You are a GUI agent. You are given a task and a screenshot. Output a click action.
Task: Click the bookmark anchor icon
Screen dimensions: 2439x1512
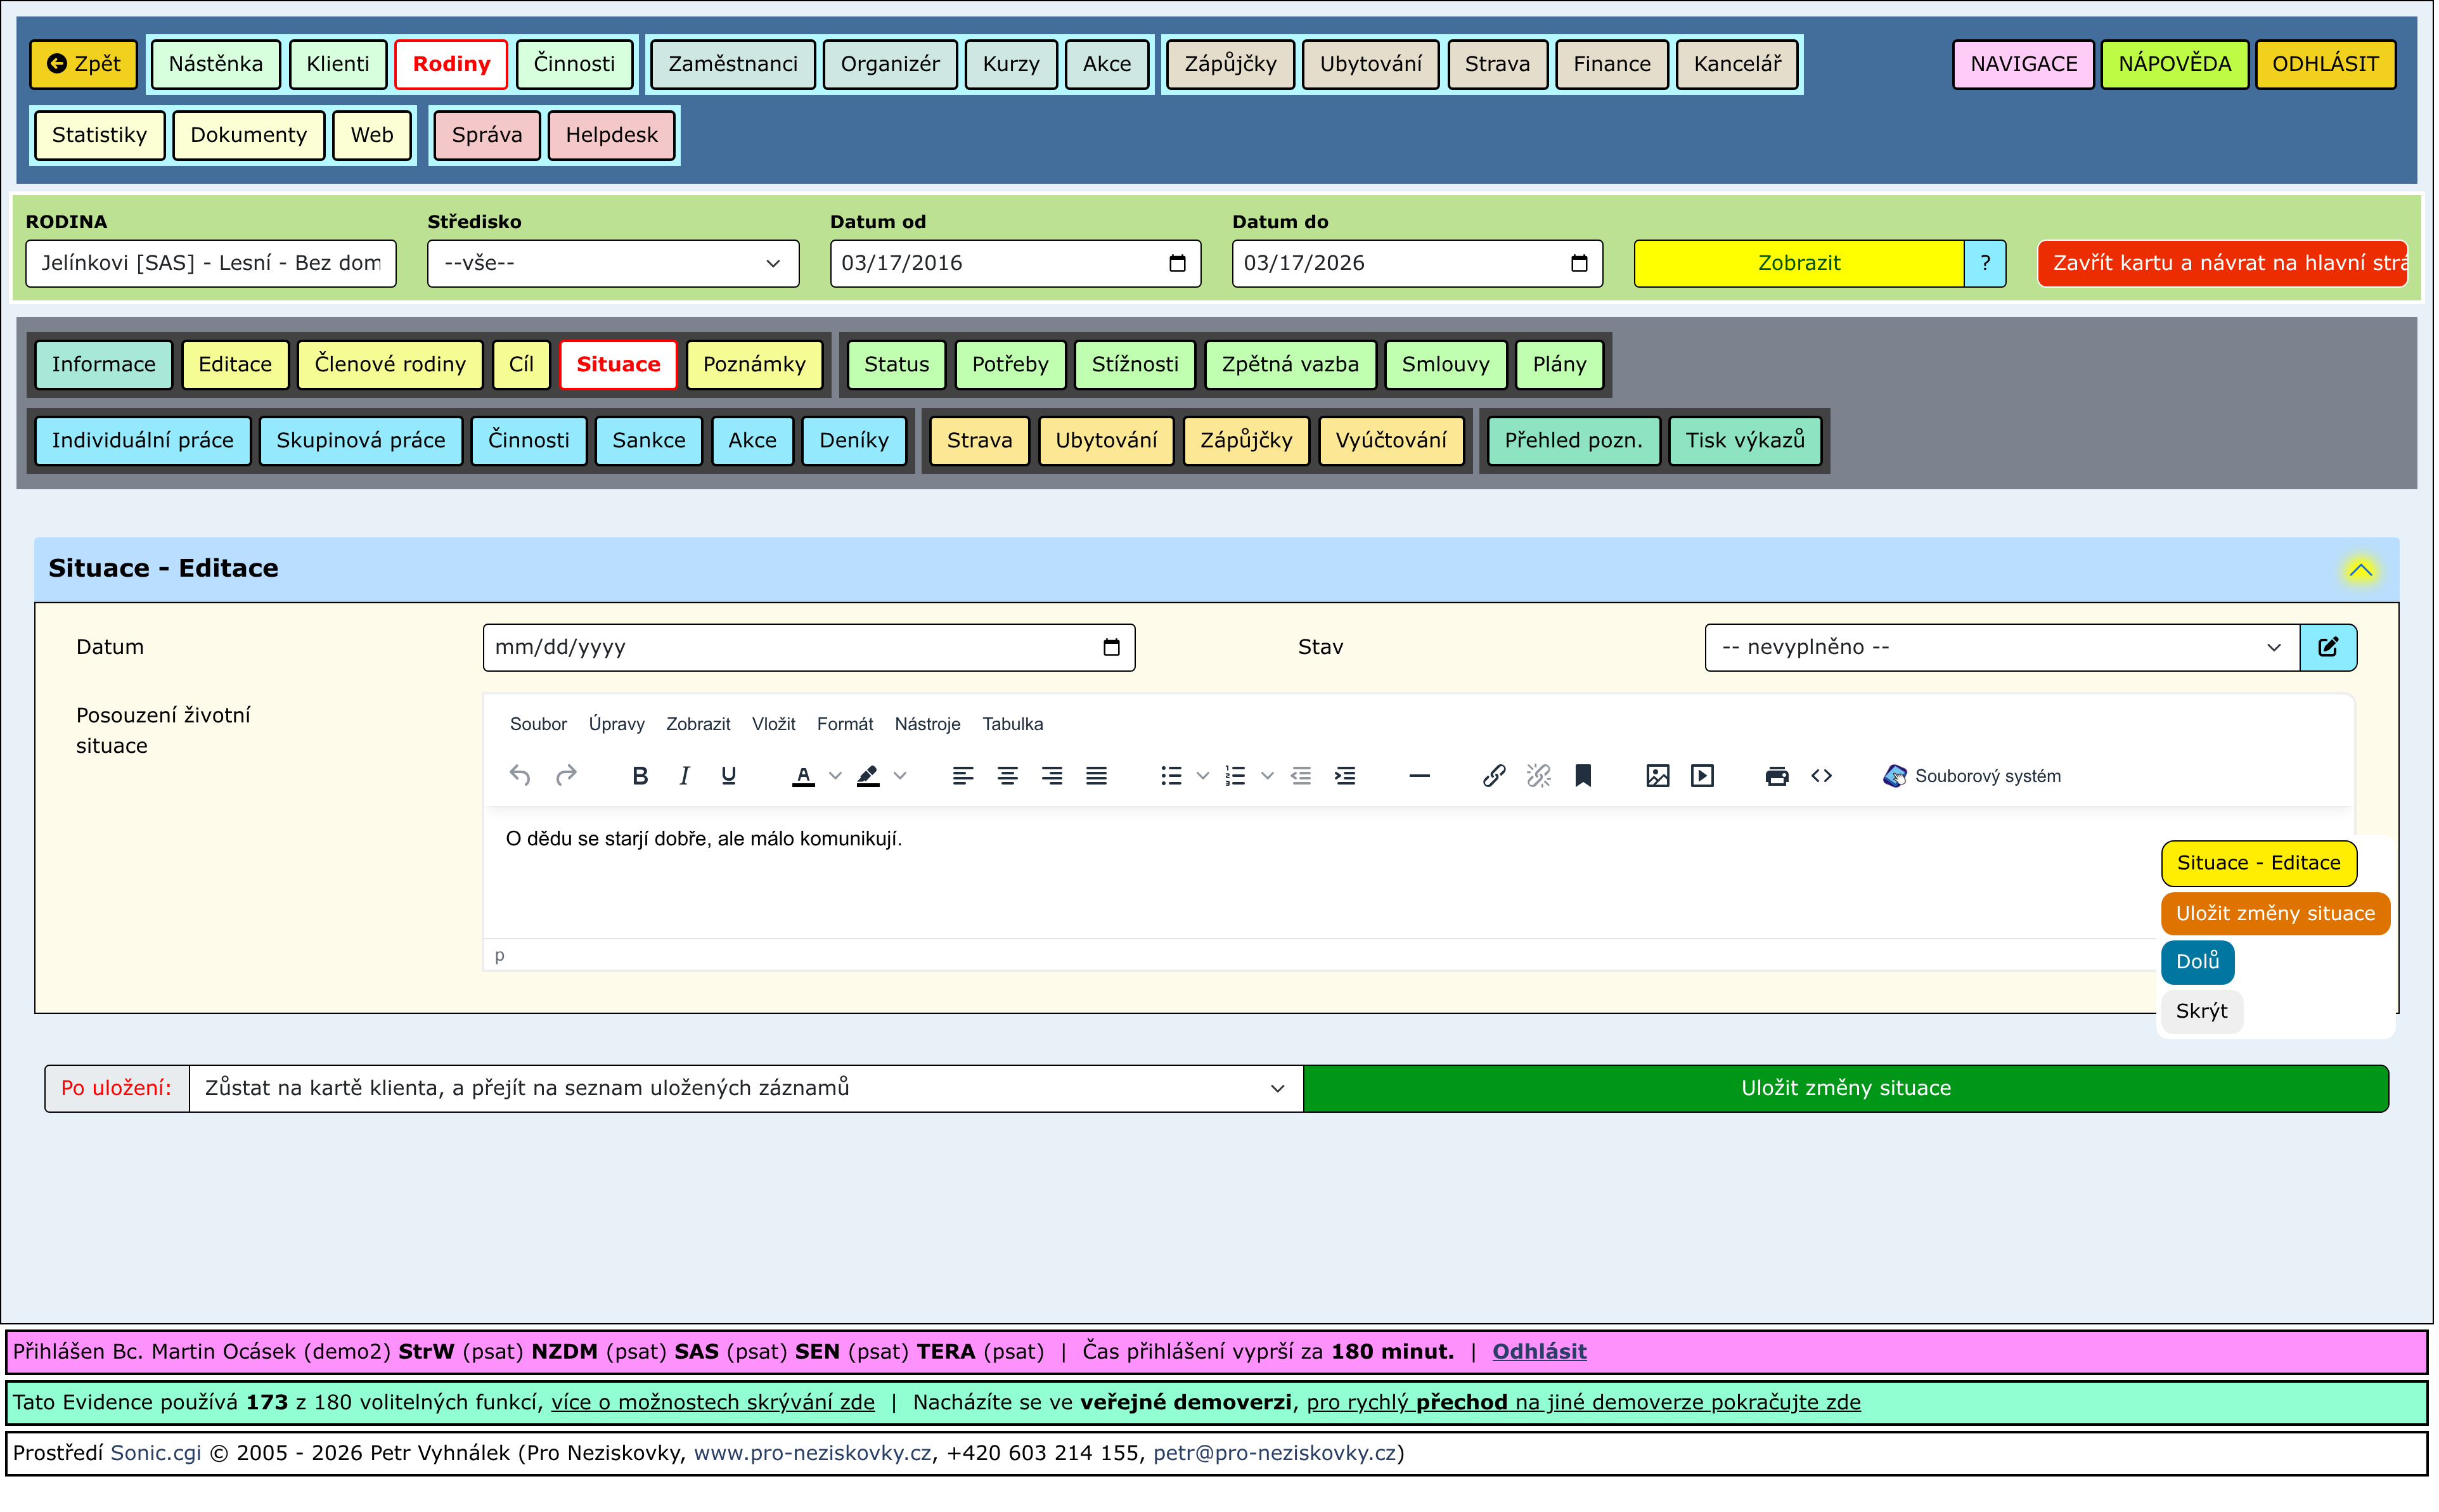point(1582,776)
